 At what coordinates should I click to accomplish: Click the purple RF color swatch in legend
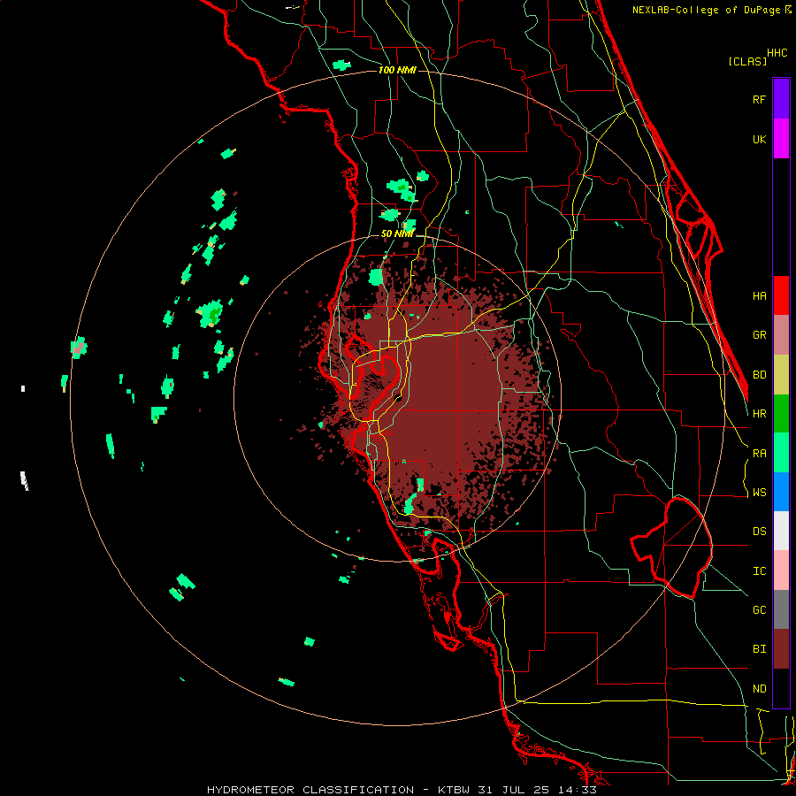click(781, 99)
